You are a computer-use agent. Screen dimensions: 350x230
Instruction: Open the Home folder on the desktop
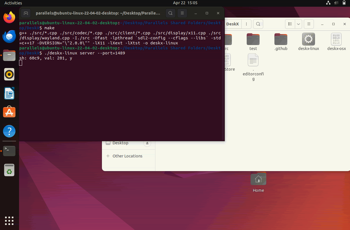(x=258, y=182)
